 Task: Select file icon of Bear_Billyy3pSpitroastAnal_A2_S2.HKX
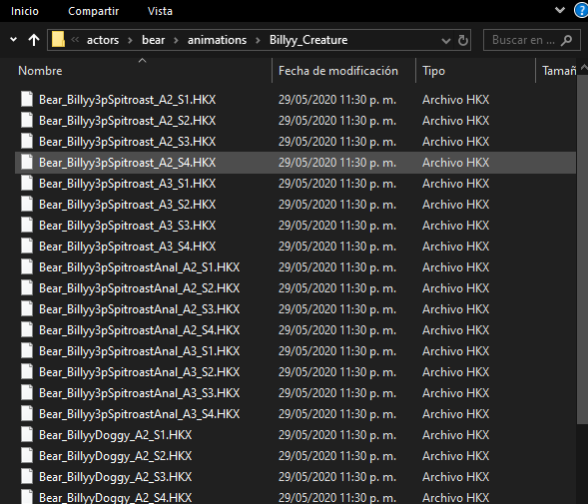tap(27, 288)
